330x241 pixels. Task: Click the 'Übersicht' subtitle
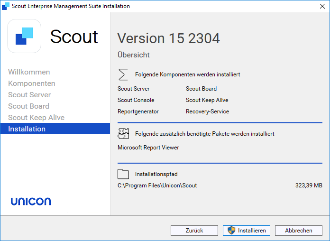(x=134, y=55)
